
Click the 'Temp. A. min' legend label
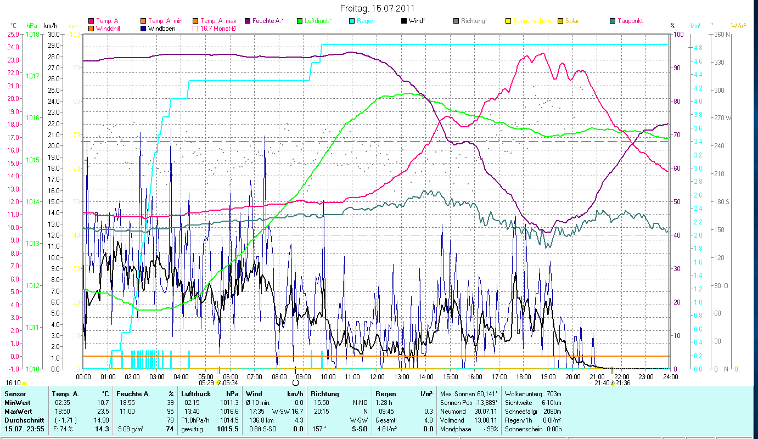[x=166, y=21]
